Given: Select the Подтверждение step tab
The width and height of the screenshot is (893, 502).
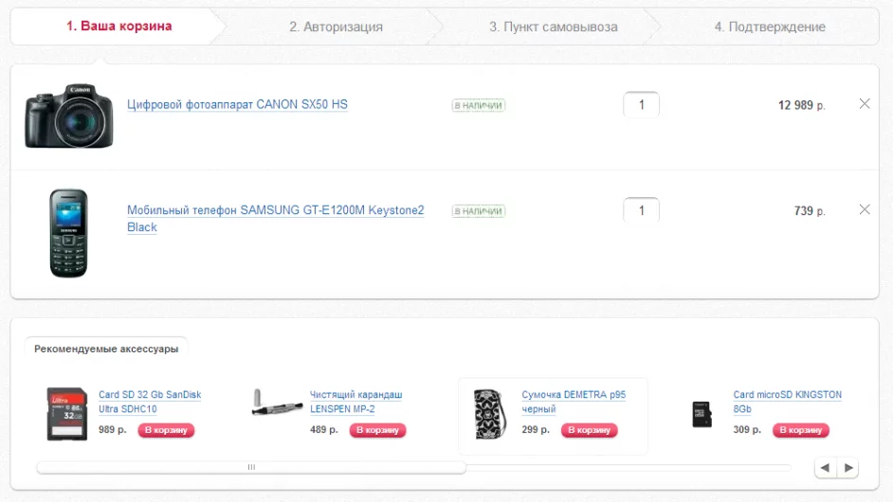Looking at the screenshot, I should tap(770, 27).
